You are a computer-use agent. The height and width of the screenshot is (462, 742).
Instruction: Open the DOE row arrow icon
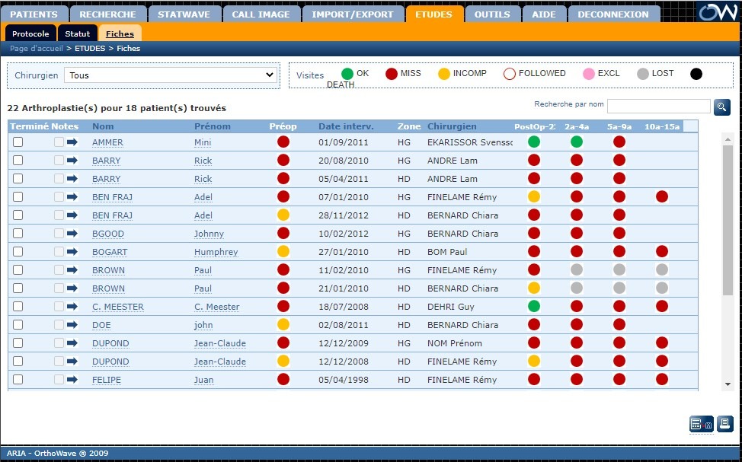coord(72,325)
